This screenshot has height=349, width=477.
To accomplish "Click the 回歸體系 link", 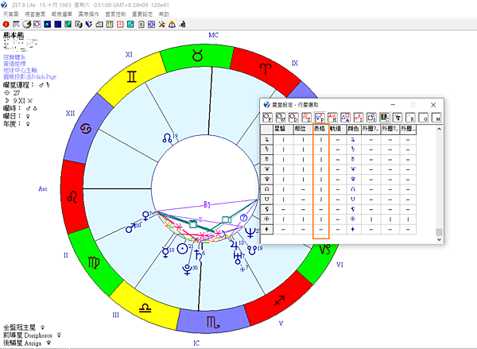I will click(14, 57).
